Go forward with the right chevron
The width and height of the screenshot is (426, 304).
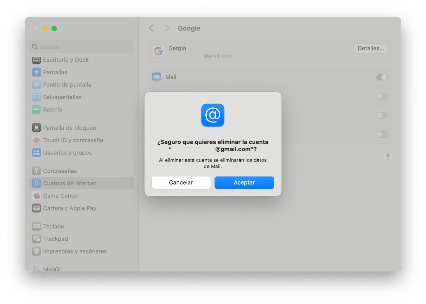(x=167, y=28)
